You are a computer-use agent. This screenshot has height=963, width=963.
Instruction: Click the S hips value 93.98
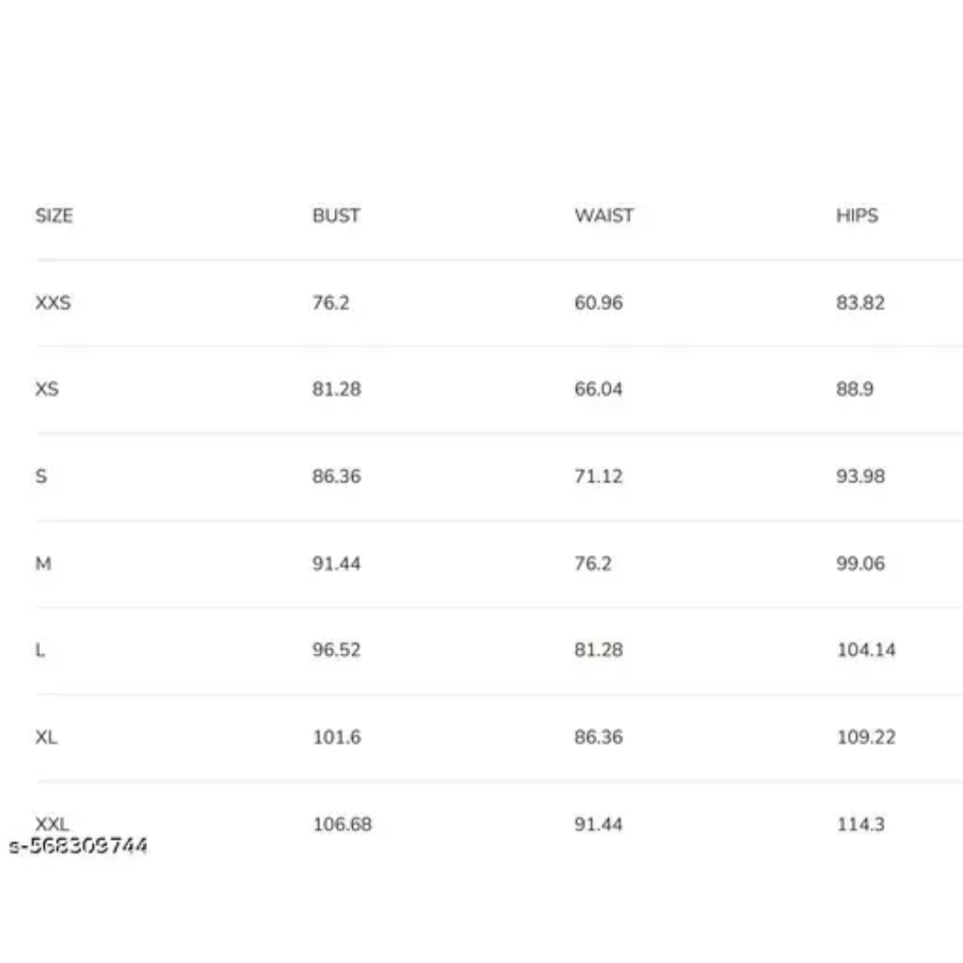point(860,476)
